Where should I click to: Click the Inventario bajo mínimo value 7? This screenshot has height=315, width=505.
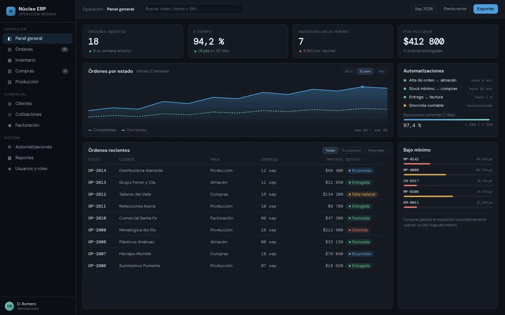[301, 42]
